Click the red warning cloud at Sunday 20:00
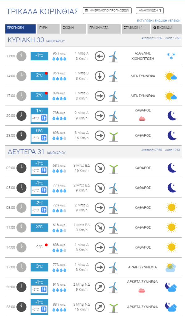This screenshot has width=185, height=317. 142,119
